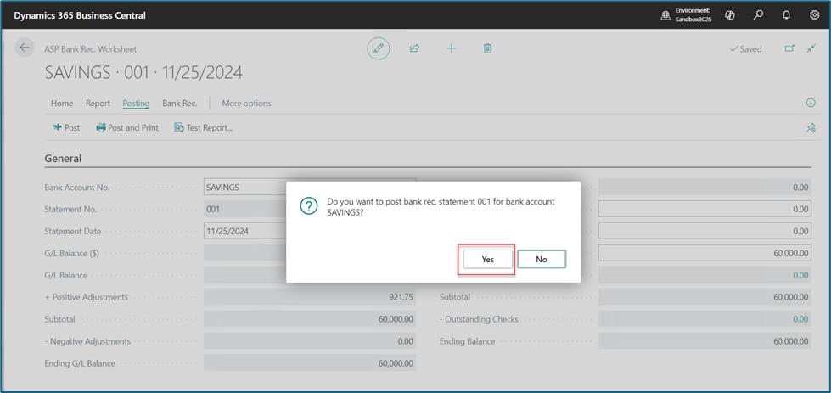Click Post and Print action
The height and width of the screenshot is (393, 831).
[127, 127]
